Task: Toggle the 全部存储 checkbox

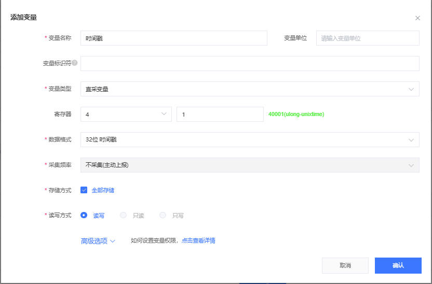Action: coord(84,190)
